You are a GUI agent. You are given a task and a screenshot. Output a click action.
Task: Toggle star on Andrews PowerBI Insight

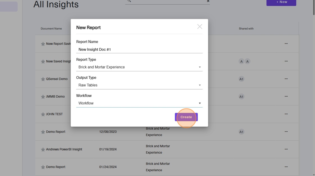click(x=43, y=150)
